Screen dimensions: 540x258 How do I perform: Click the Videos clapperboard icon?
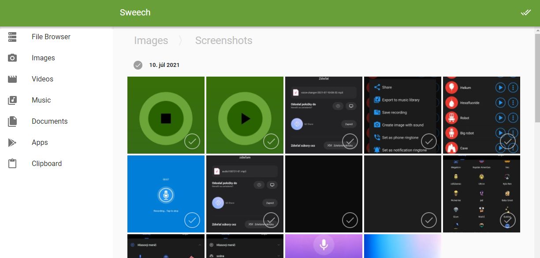click(x=12, y=79)
